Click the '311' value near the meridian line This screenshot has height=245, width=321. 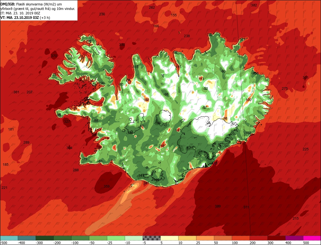(246, 207)
